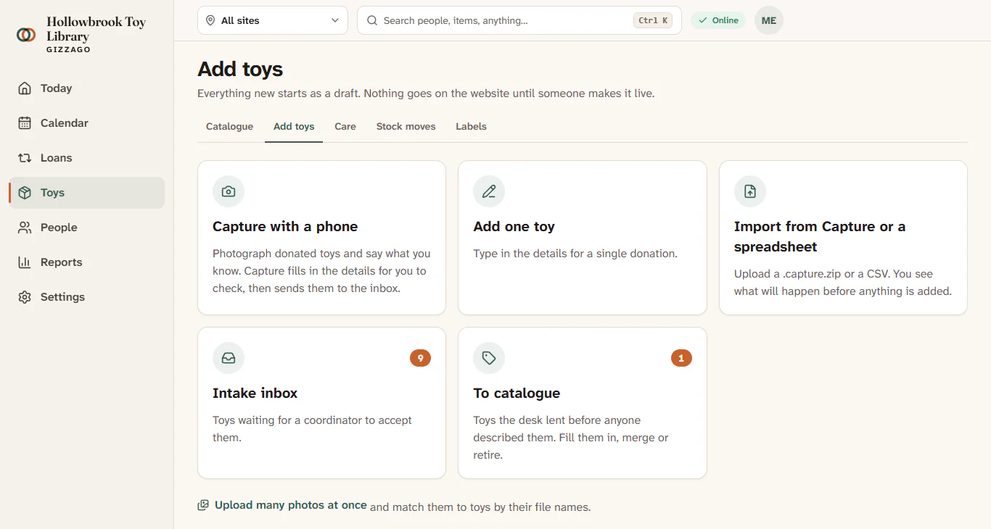Image resolution: width=991 pixels, height=529 pixels.
Task: Click the Hollowbrook Toy Library logo icon
Action: (26, 34)
